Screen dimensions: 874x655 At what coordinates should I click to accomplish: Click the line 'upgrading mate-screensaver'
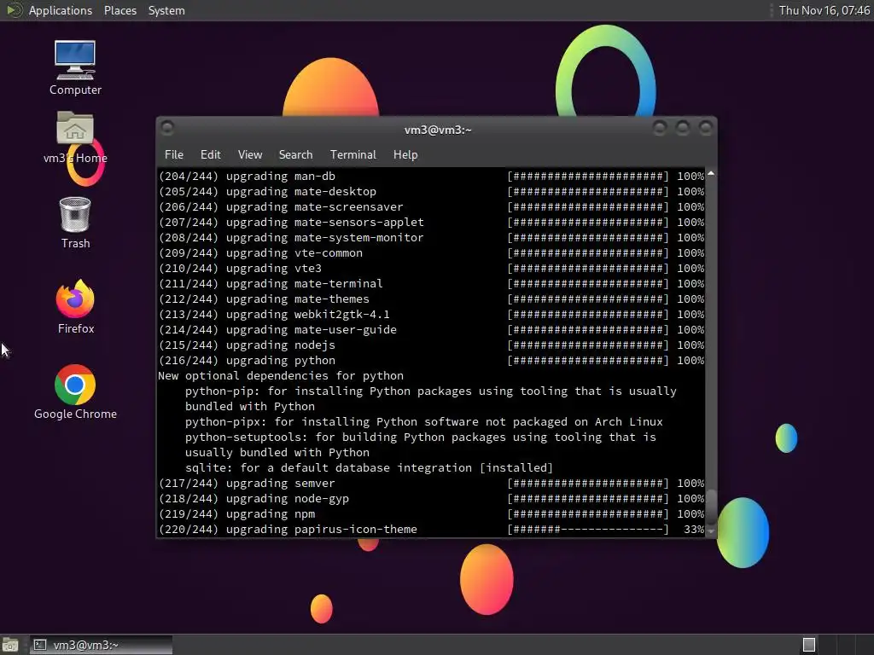click(431, 206)
